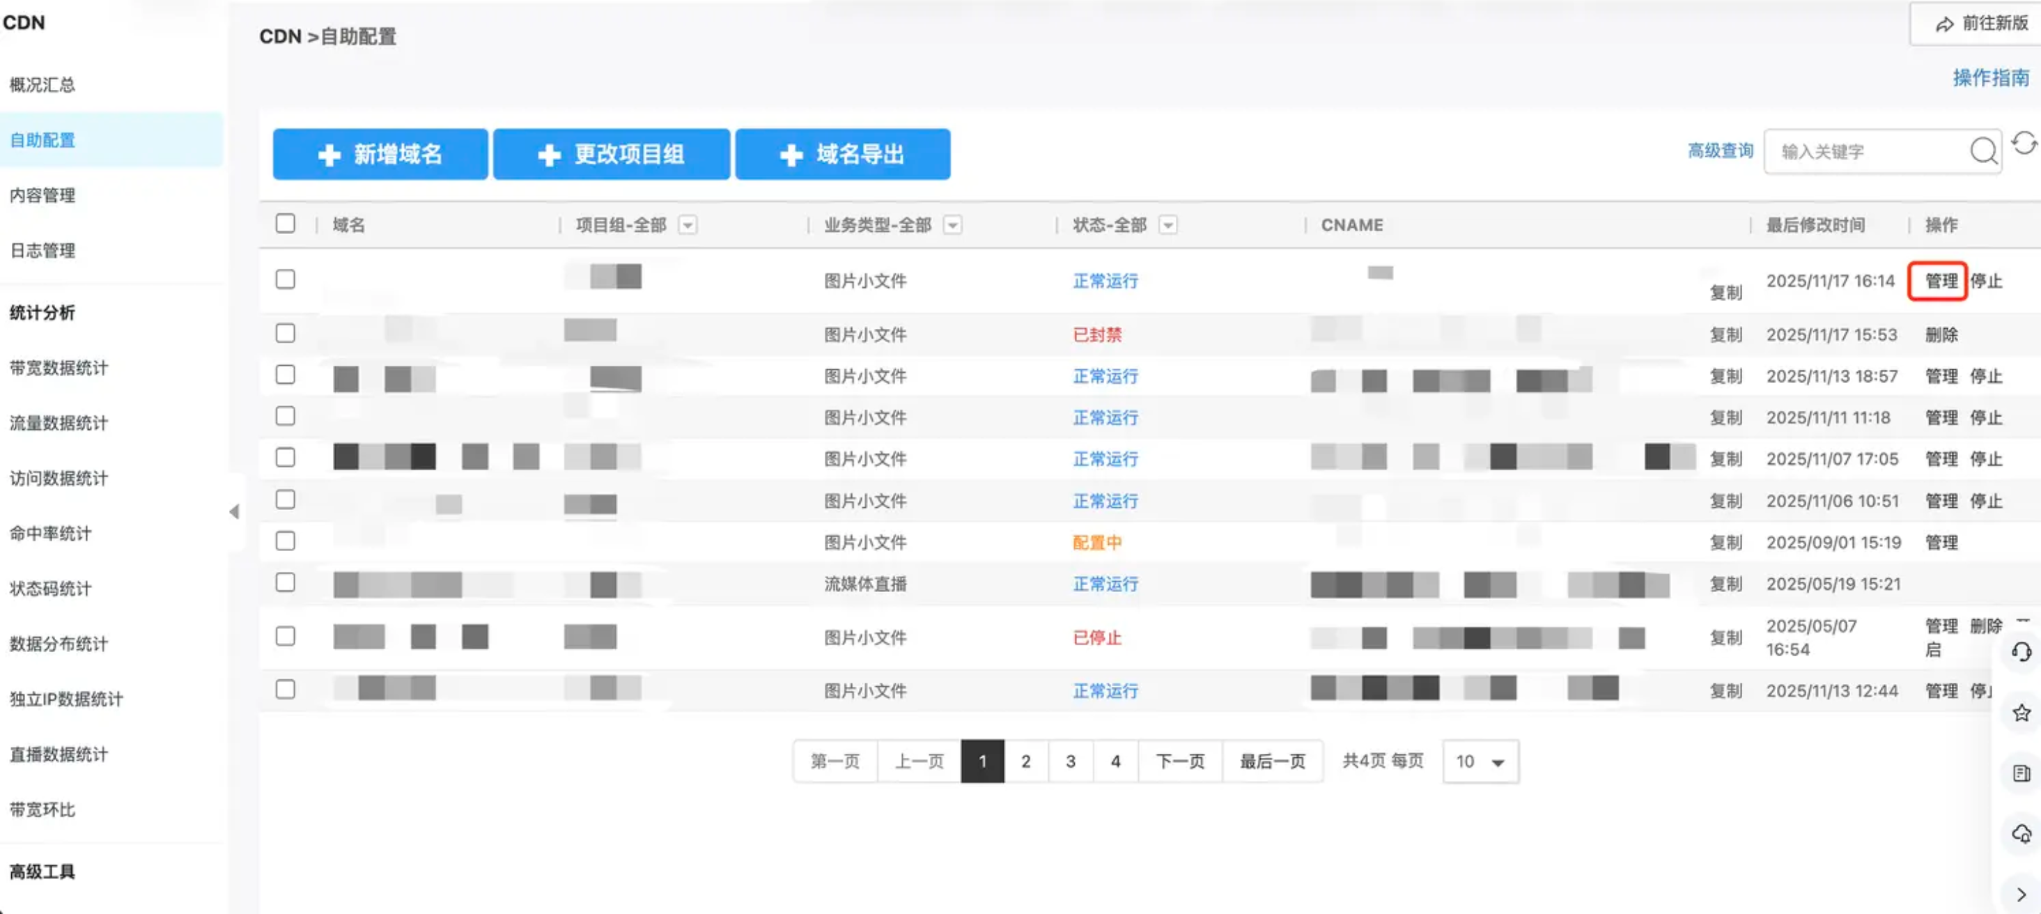Open the headset customer service icon
The width and height of the screenshot is (2041, 914).
tap(2021, 651)
